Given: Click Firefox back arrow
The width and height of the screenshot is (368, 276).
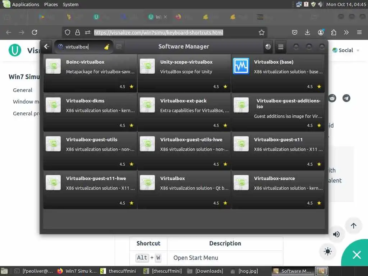Looking at the screenshot, I should coord(9,32).
